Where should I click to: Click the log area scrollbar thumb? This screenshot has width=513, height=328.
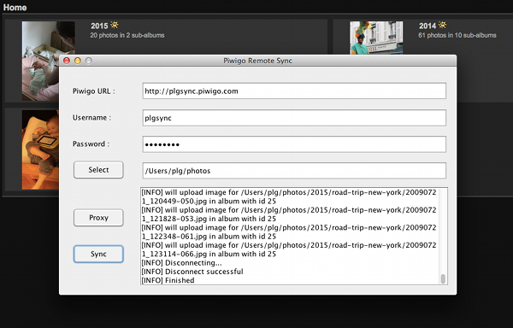click(x=443, y=278)
